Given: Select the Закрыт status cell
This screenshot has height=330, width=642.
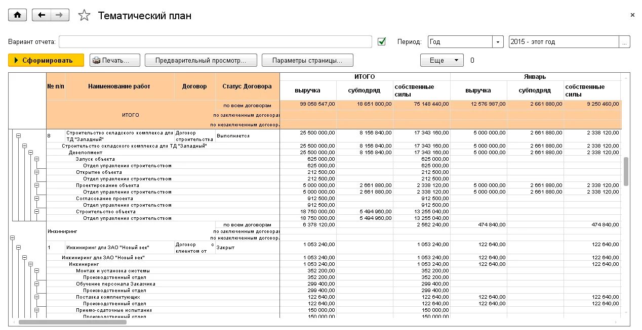Looking at the screenshot, I should (247, 248).
